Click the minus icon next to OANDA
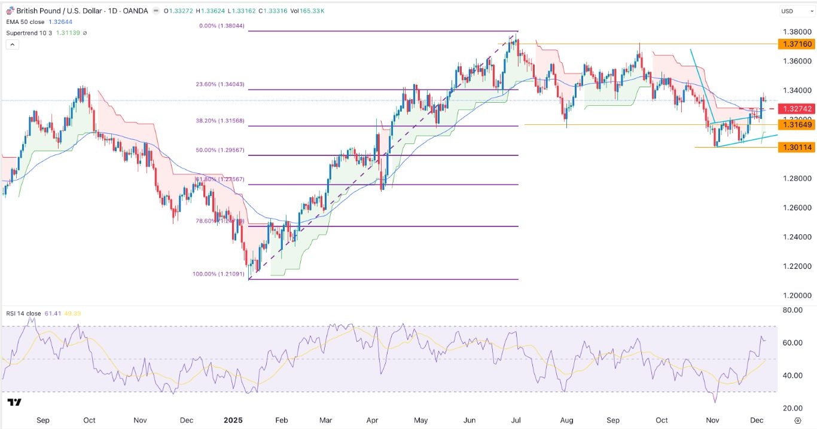Viewport: 817px width, 429px height. pyautogui.click(x=157, y=10)
